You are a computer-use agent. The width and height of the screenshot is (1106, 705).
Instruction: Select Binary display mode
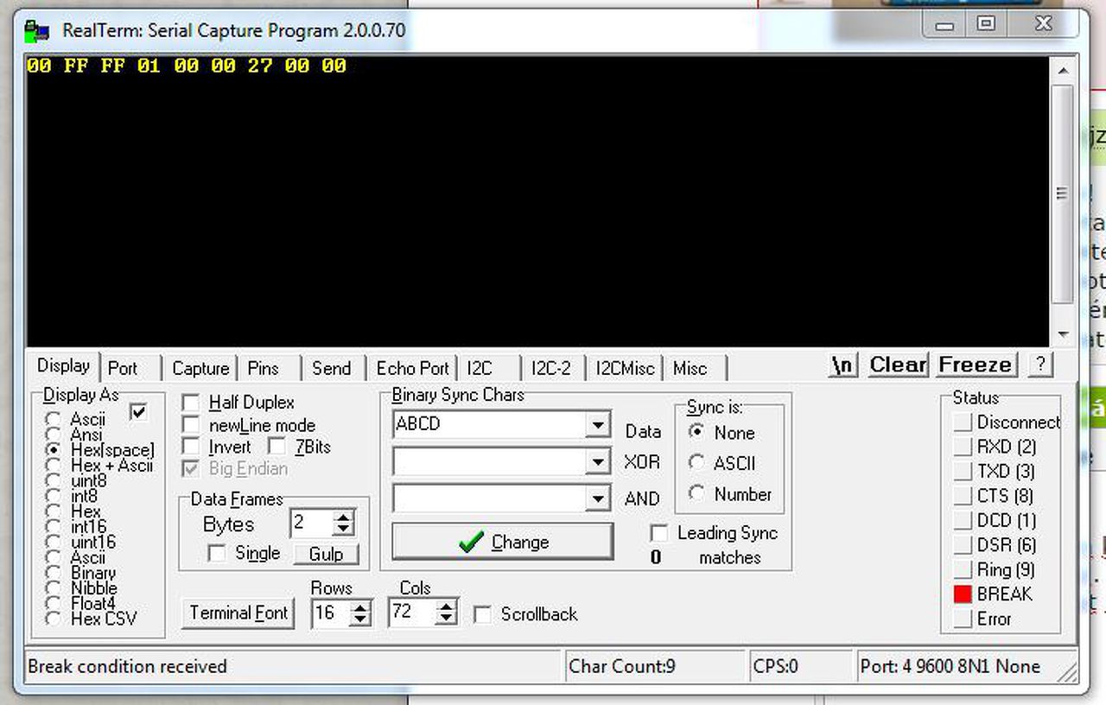tap(54, 573)
